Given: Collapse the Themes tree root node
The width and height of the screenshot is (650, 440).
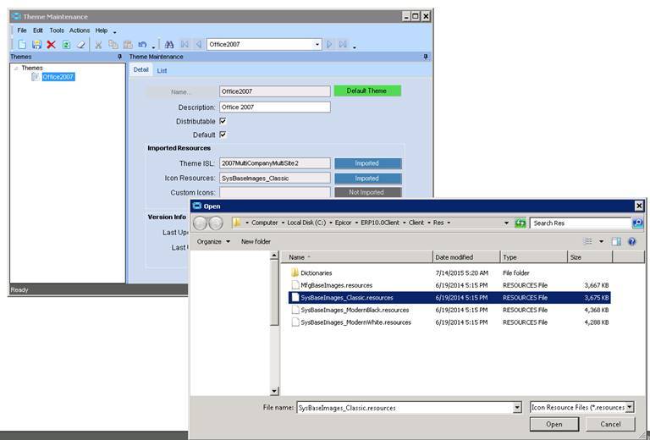Looking at the screenshot, I should click(16, 68).
